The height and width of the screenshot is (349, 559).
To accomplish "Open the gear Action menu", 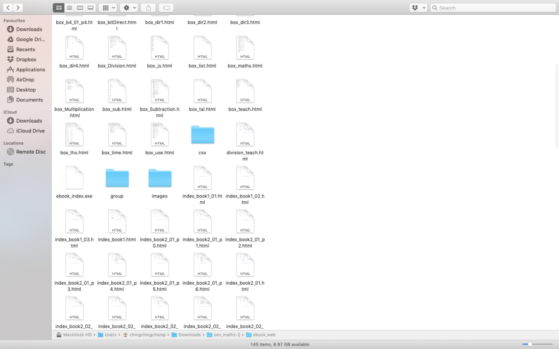I will tap(129, 8).
